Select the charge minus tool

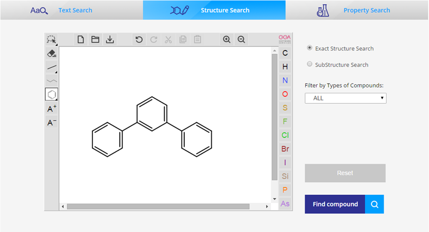51,122
